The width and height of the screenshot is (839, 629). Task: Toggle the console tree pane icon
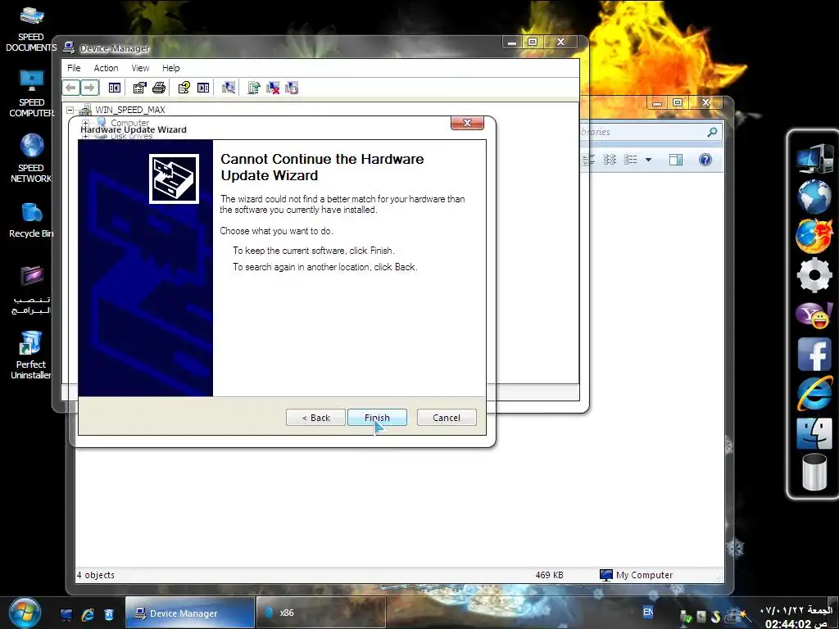pos(115,88)
